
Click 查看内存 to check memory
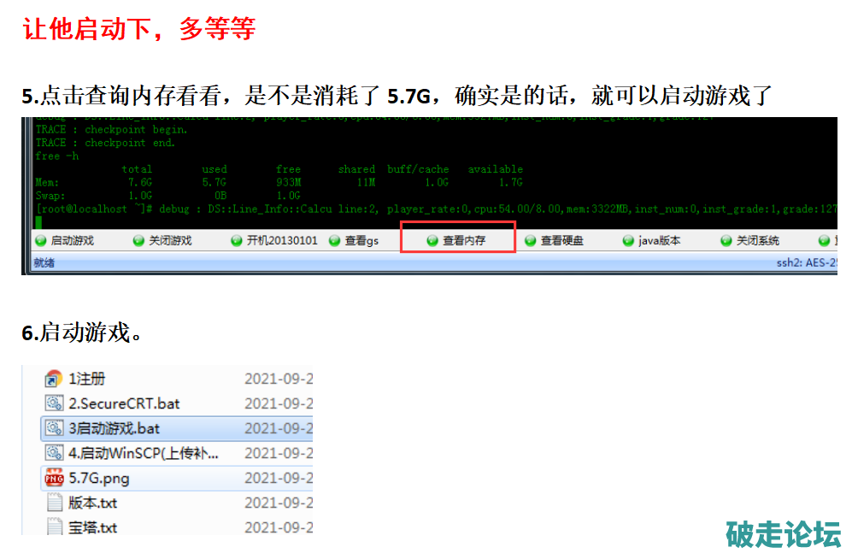(x=464, y=241)
